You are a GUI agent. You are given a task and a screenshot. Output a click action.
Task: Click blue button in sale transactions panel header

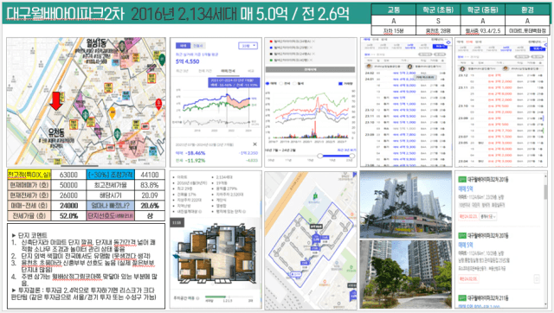[x=441, y=47]
